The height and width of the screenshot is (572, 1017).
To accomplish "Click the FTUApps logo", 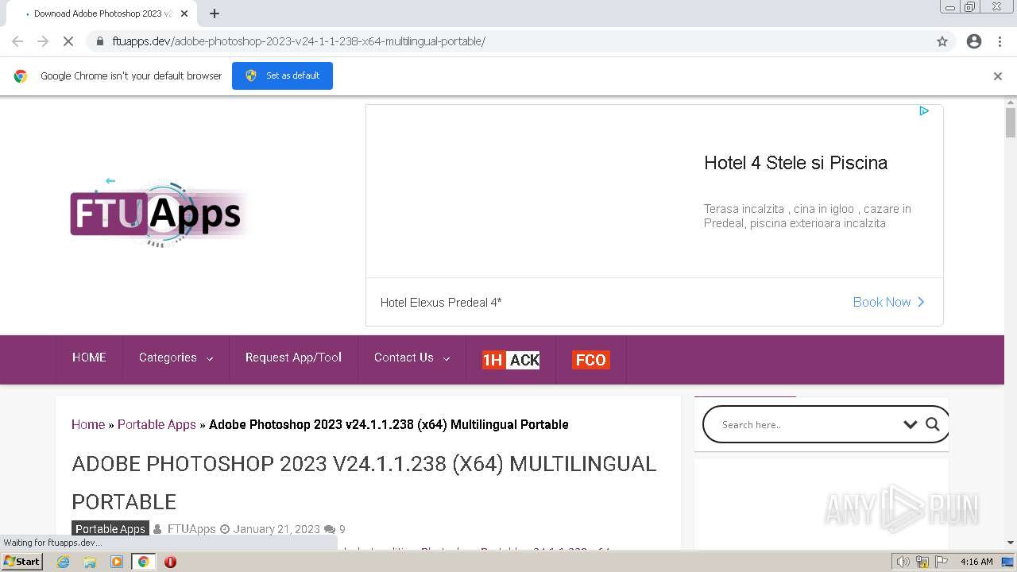I will [159, 212].
